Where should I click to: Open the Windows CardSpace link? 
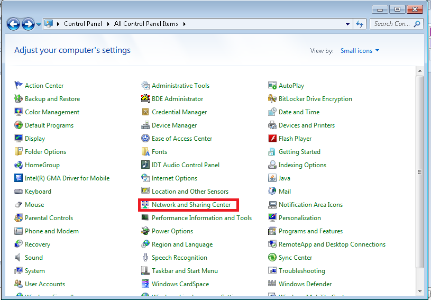point(180,284)
